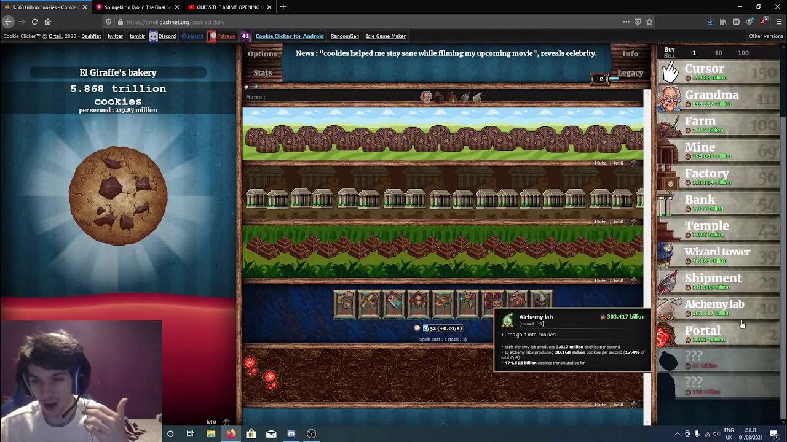The width and height of the screenshot is (787, 442).
Task: Upgrade the big cookie lvl 0 arrow
Action: tap(226, 422)
